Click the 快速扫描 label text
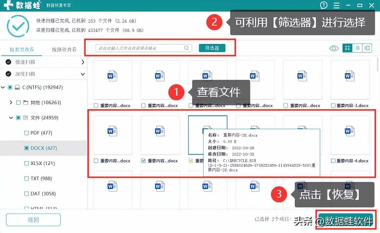This screenshot has height=233, width=380. coord(25,62)
